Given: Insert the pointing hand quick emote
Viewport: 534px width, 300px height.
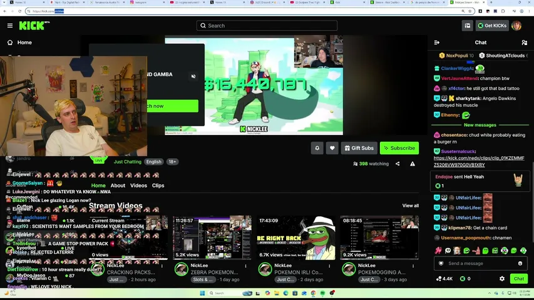Looking at the screenshot, I should tap(476, 251).
